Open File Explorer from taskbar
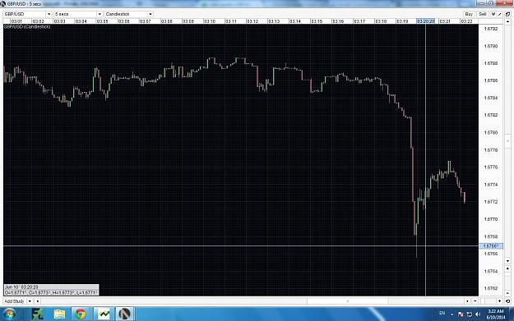This screenshot has height=321, width=514. pyautogui.click(x=60, y=314)
